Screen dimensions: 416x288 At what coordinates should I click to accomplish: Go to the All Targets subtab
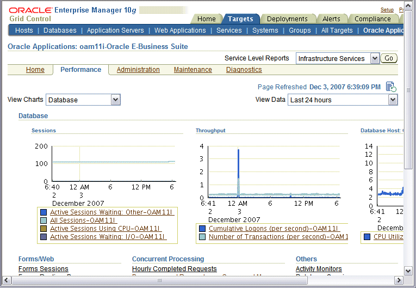pyautogui.click(x=337, y=30)
